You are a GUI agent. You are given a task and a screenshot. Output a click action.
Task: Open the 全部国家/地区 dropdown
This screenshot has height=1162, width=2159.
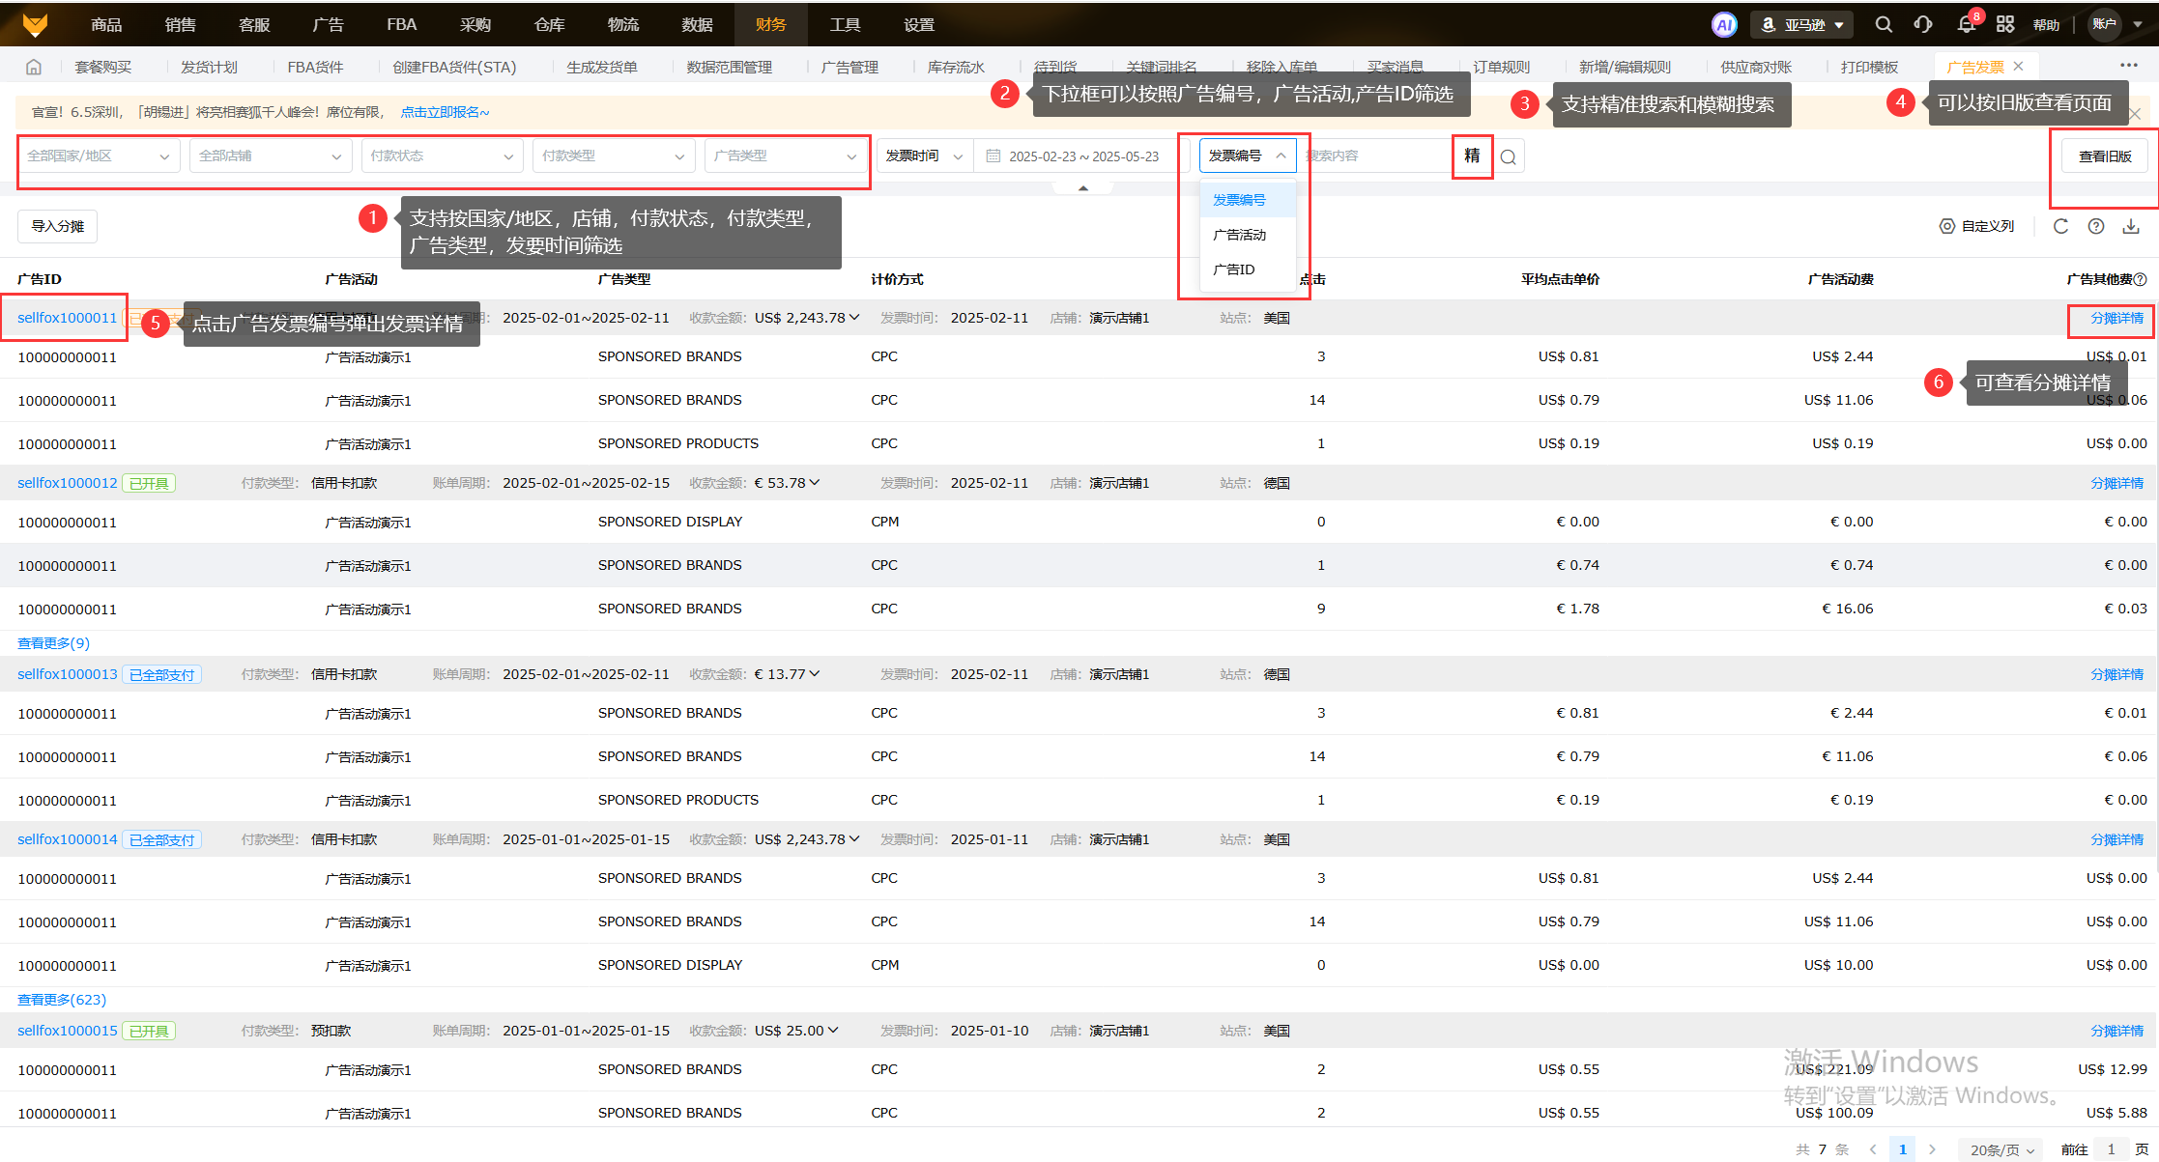coord(98,156)
